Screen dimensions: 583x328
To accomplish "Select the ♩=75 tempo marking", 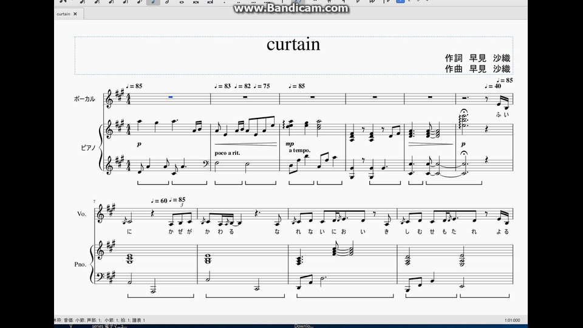I will (262, 86).
